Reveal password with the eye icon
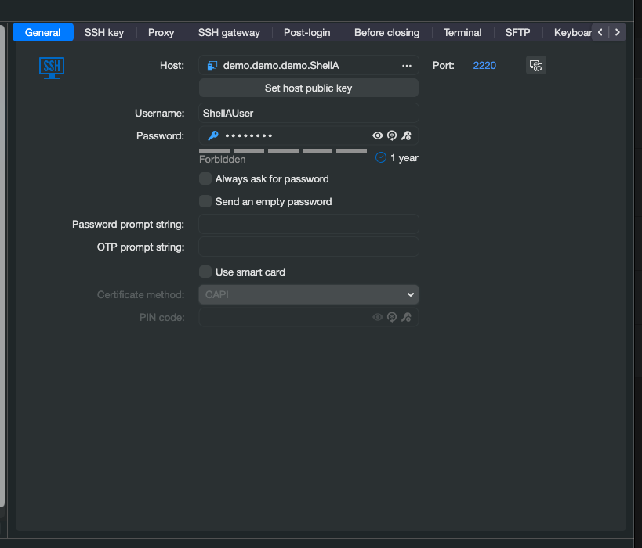 (x=378, y=135)
